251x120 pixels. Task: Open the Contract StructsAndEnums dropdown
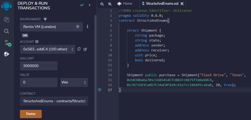click(54, 101)
